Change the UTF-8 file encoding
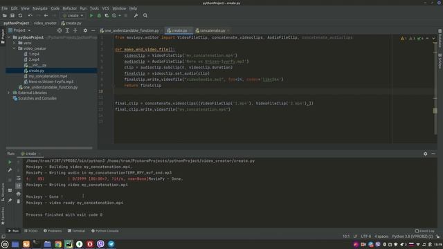 (366, 237)
